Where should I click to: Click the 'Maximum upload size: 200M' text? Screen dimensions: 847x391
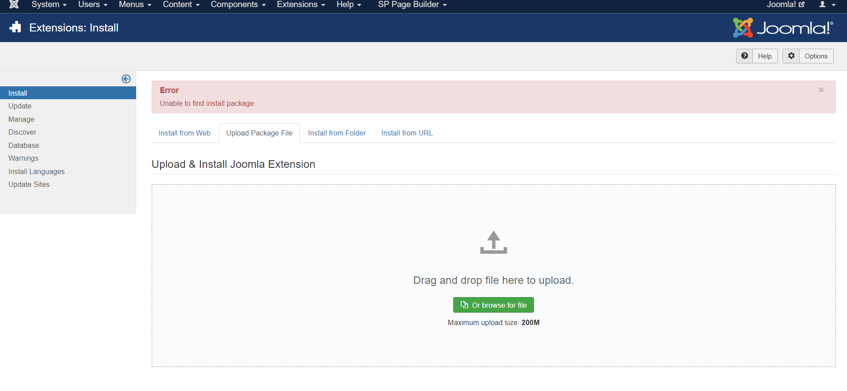pos(494,322)
